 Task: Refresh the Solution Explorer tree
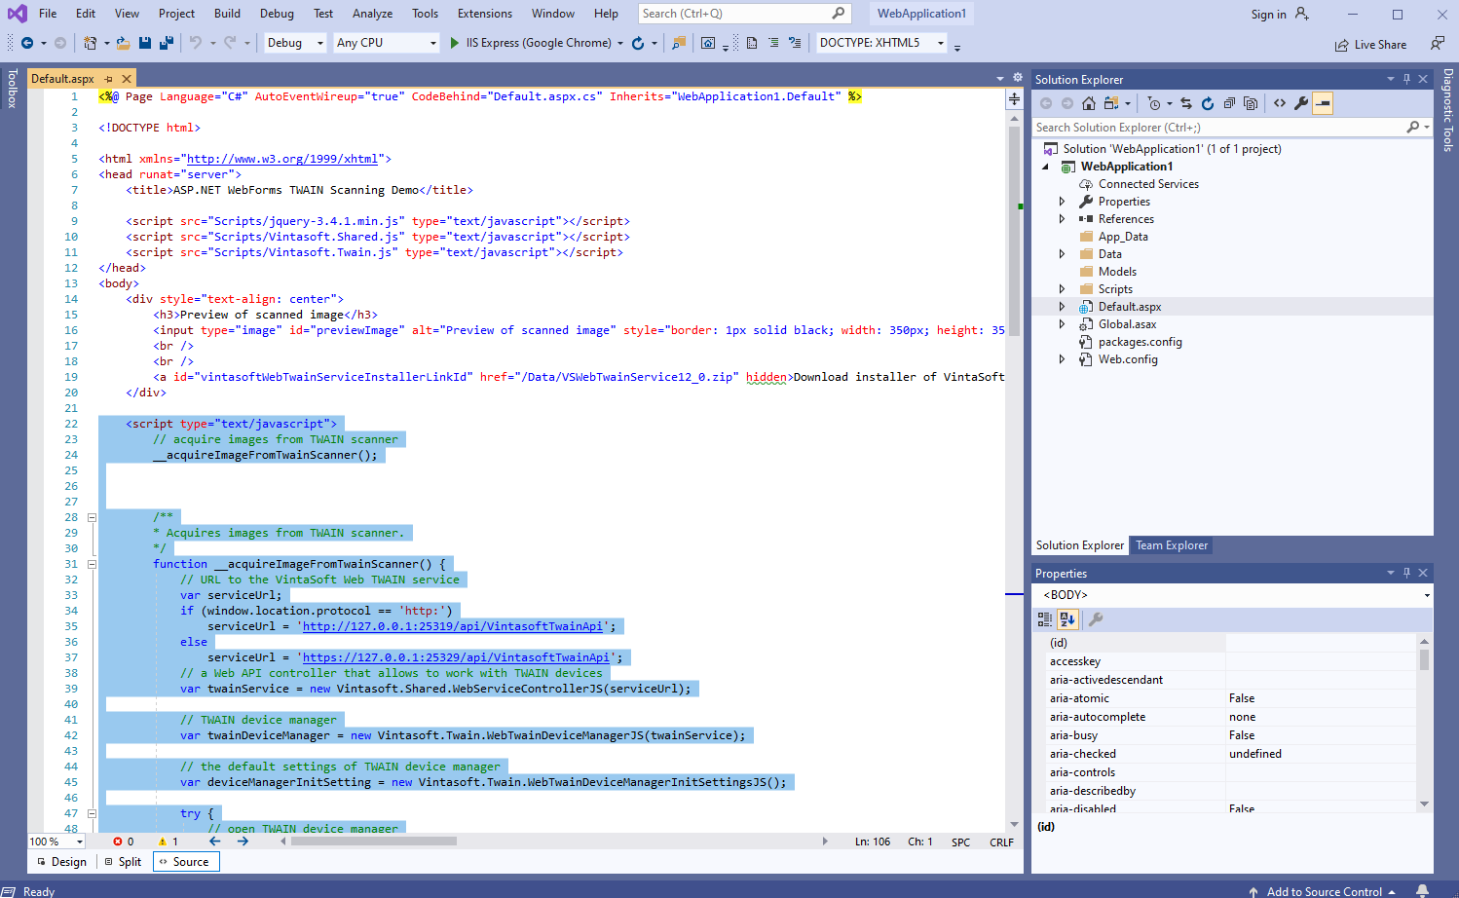pyautogui.click(x=1208, y=103)
